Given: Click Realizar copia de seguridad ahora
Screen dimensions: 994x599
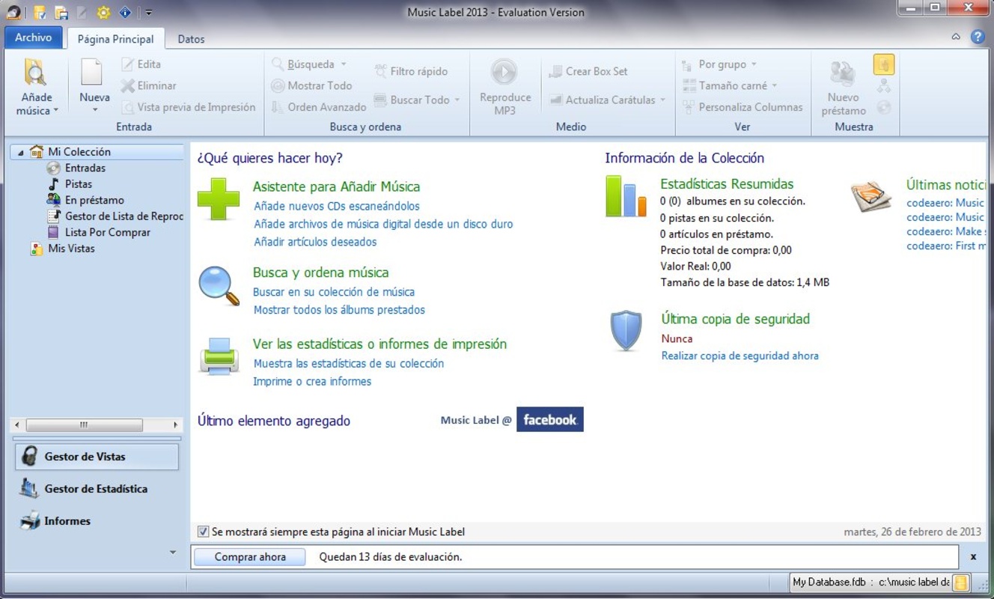Looking at the screenshot, I should click(740, 356).
